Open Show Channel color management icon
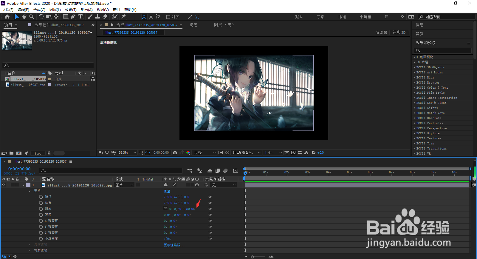 (188, 152)
